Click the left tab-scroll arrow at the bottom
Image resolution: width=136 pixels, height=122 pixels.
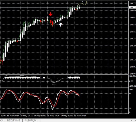click(131, 120)
